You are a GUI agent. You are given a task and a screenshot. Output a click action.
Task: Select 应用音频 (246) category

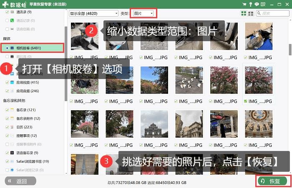pos(28,91)
